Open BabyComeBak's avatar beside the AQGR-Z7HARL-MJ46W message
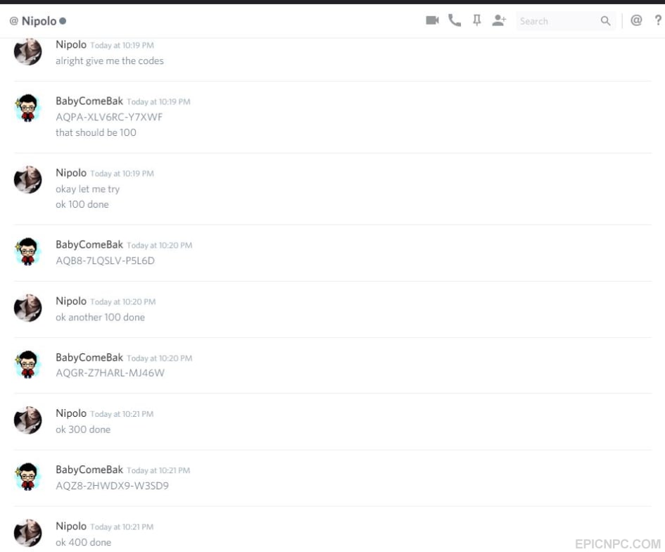Screen dimensions: 665x552 [x=28, y=364]
